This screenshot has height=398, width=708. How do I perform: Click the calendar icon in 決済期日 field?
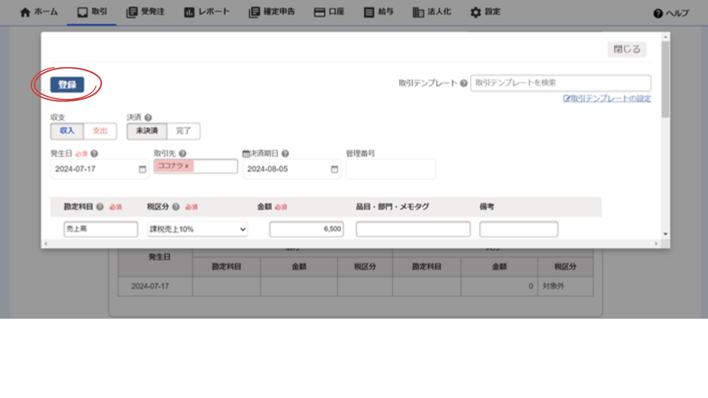334,169
